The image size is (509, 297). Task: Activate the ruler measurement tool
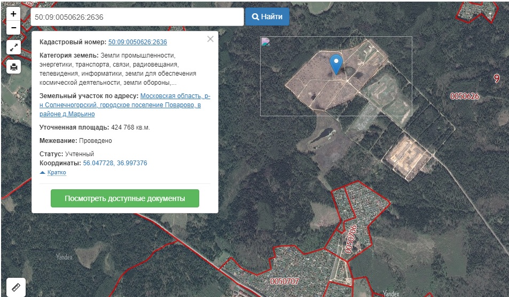[x=16, y=287]
